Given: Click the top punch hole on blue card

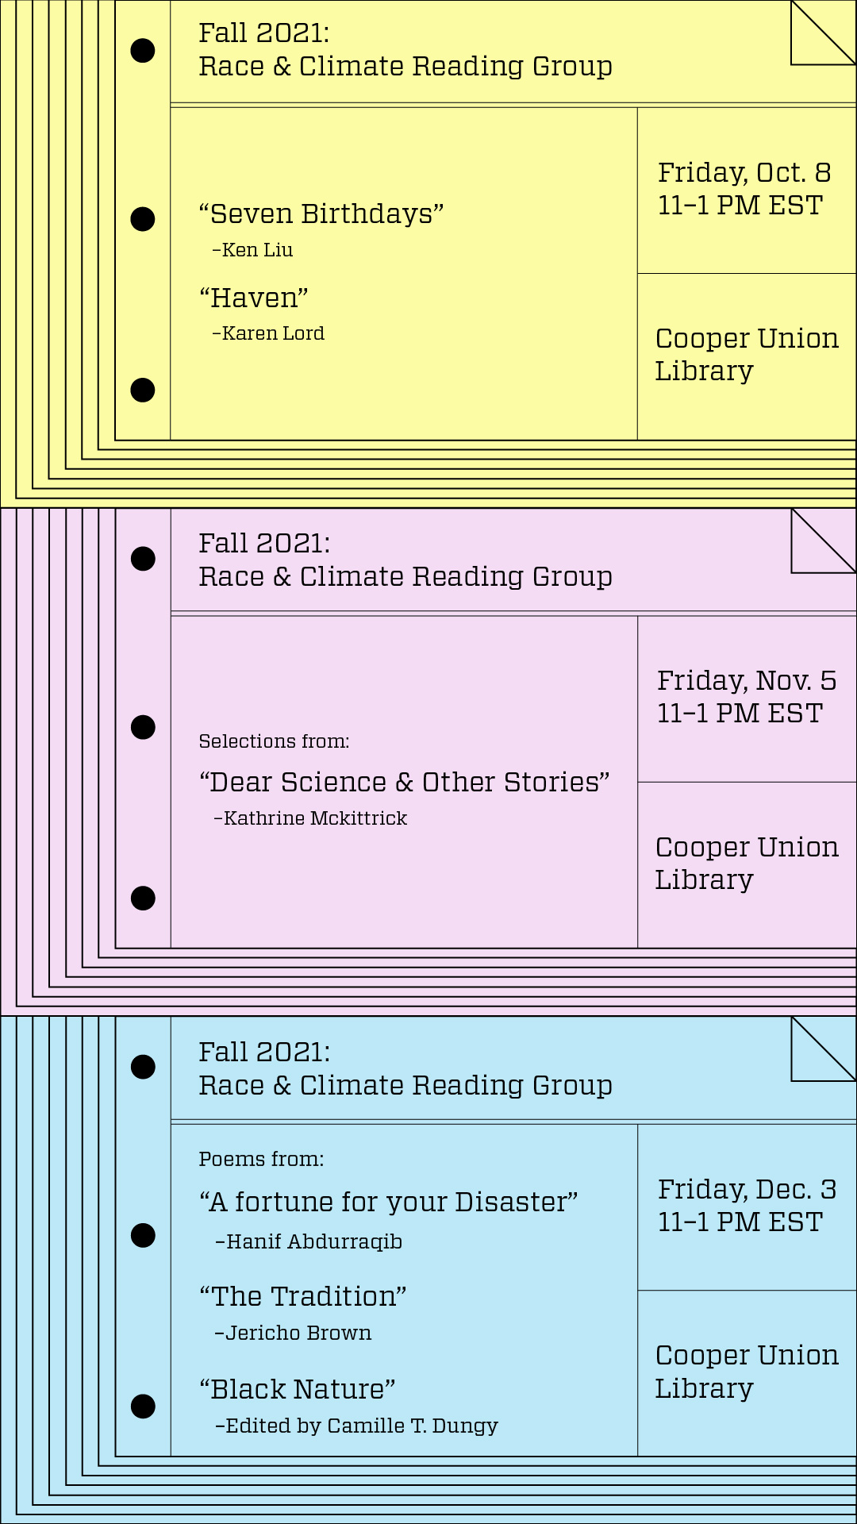Looking at the screenshot, I should point(143,1067).
